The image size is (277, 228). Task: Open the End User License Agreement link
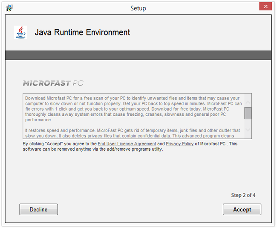pos(127,144)
